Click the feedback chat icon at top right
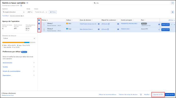 coord(172,3)
